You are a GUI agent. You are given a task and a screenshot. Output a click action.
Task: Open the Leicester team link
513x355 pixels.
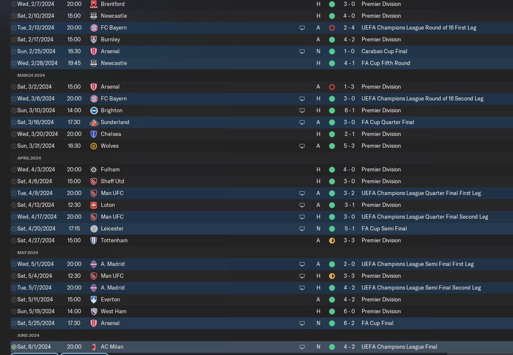pos(112,228)
